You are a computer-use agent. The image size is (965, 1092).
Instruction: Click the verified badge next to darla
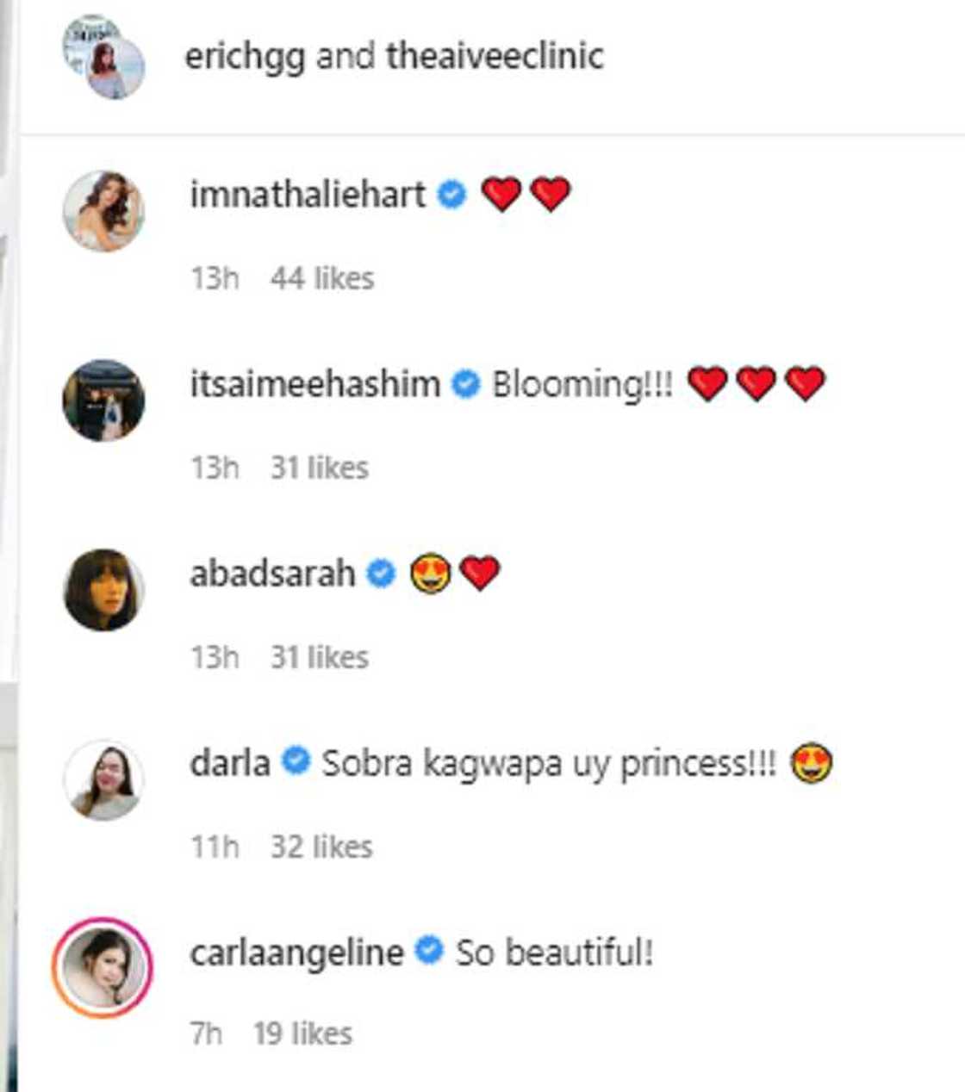296,762
